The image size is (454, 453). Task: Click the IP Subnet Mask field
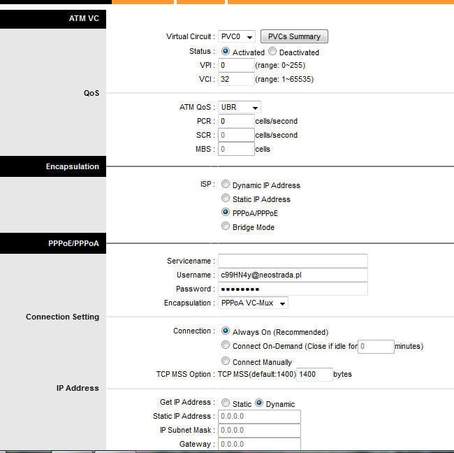pyautogui.click(x=259, y=431)
